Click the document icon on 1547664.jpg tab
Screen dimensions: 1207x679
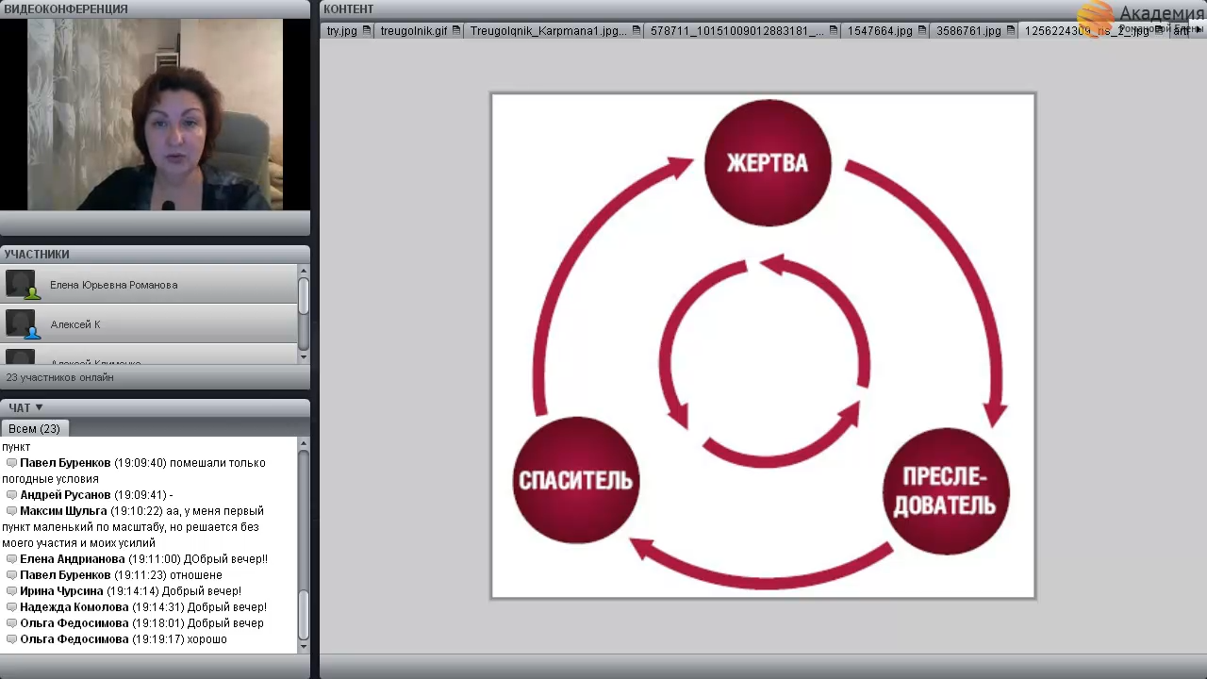pos(922,31)
